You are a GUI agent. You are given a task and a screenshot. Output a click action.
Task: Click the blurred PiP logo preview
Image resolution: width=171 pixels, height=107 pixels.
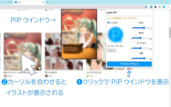(116, 35)
